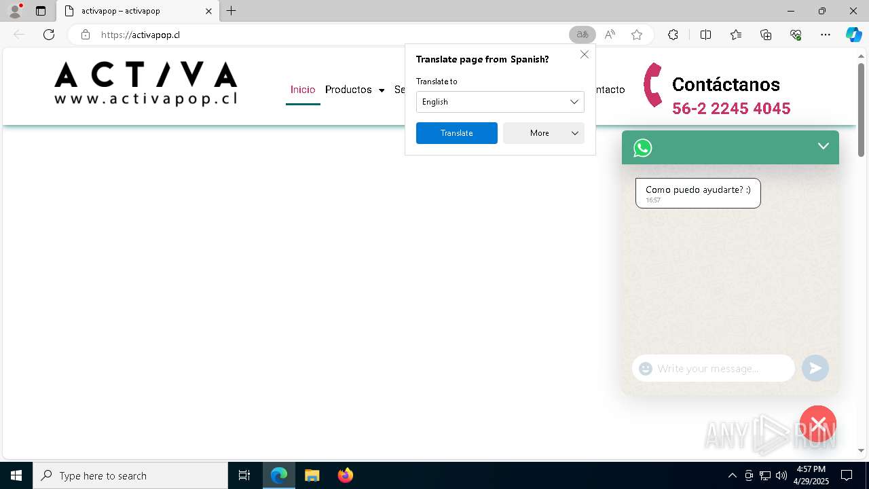Click the pink phone contact icon

653,85
